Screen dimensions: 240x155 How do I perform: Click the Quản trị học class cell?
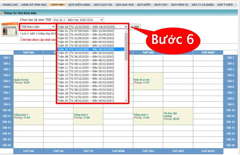28,81
